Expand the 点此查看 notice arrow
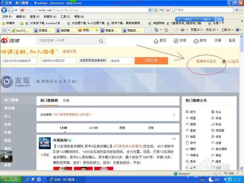244x183 pixels. click(174, 115)
